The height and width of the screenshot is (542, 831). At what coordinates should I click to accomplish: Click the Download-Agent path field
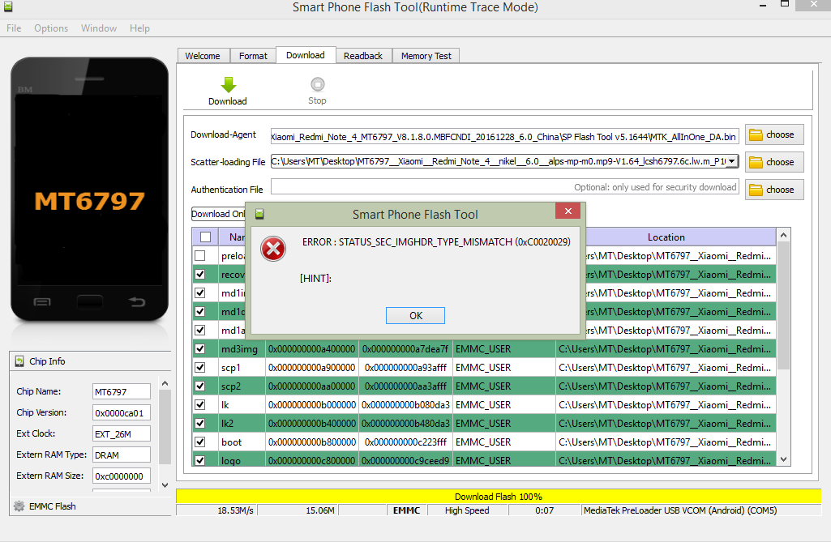coord(504,137)
